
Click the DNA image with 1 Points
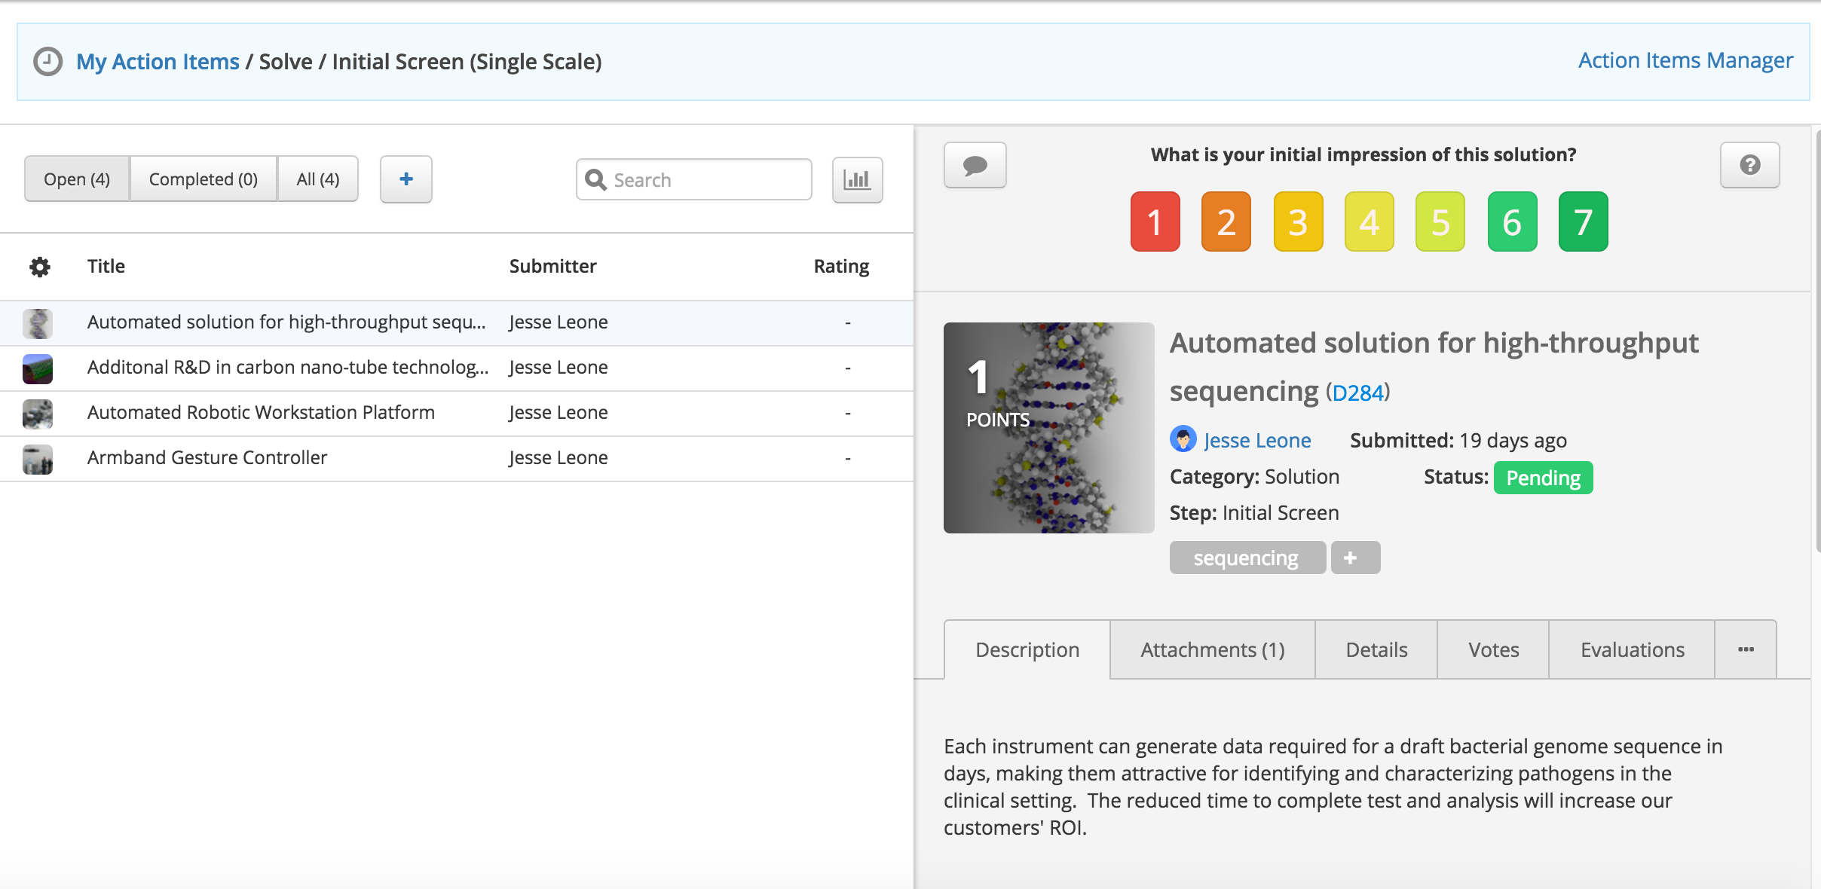pyautogui.click(x=1048, y=428)
